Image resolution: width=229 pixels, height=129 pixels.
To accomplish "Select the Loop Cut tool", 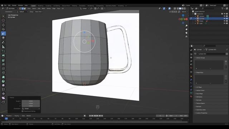I will (x=3, y=69).
